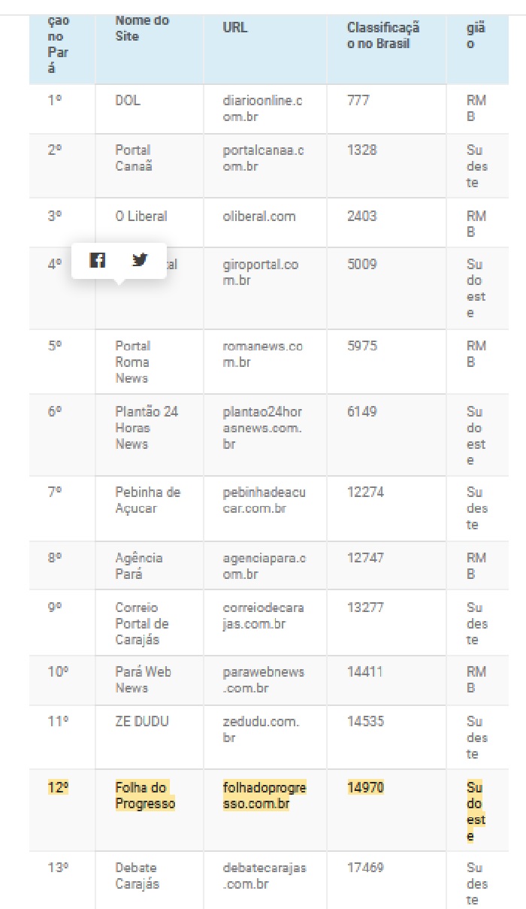
Task: Click Classificação no Brasil column header
Action: tap(383, 35)
